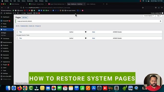164x92 pixels.
Task: Open the Bookmarks menu
Action: (x=30, y=1)
